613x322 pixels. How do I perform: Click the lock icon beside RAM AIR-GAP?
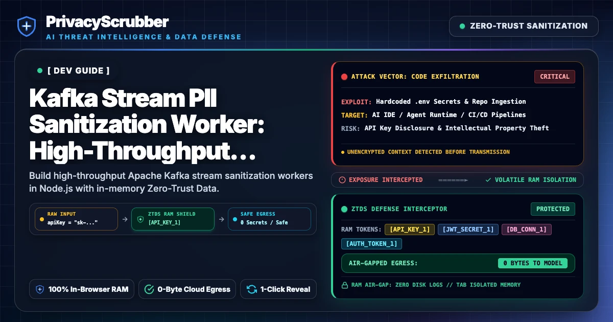(x=344, y=285)
